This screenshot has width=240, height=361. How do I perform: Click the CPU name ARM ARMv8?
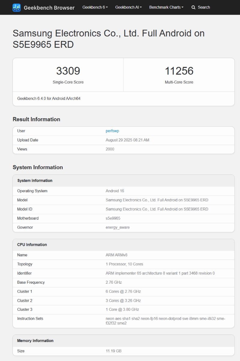[x=117, y=255]
